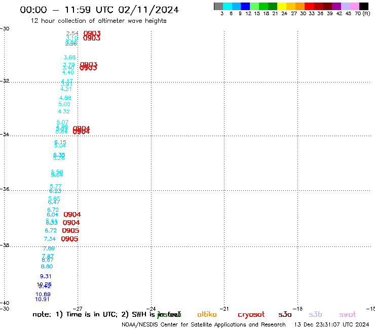
Task: Click the wave height value 7.34
Action: (x=50, y=239)
